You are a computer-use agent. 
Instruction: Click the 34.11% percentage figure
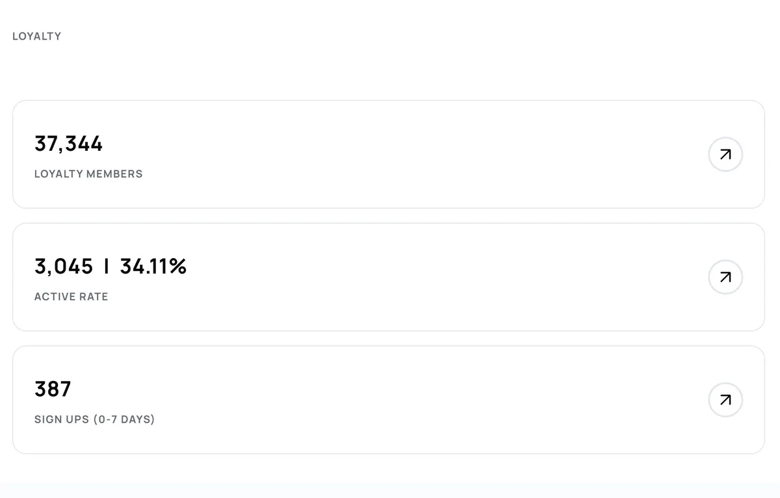tap(153, 266)
